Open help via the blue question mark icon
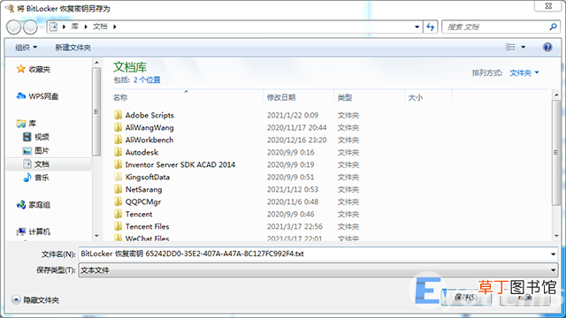The height and width of the screenshot is (318, 566). pyautogui.click(x=547, y=47)
